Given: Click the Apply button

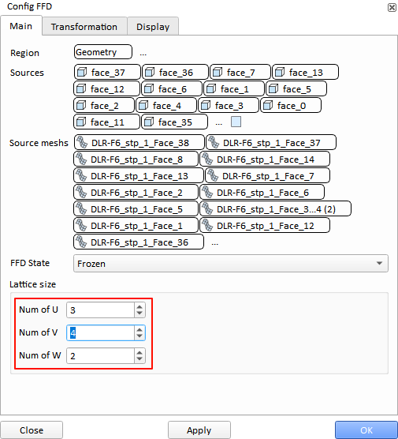Looking at the screenshot, I should pos(199,430).
